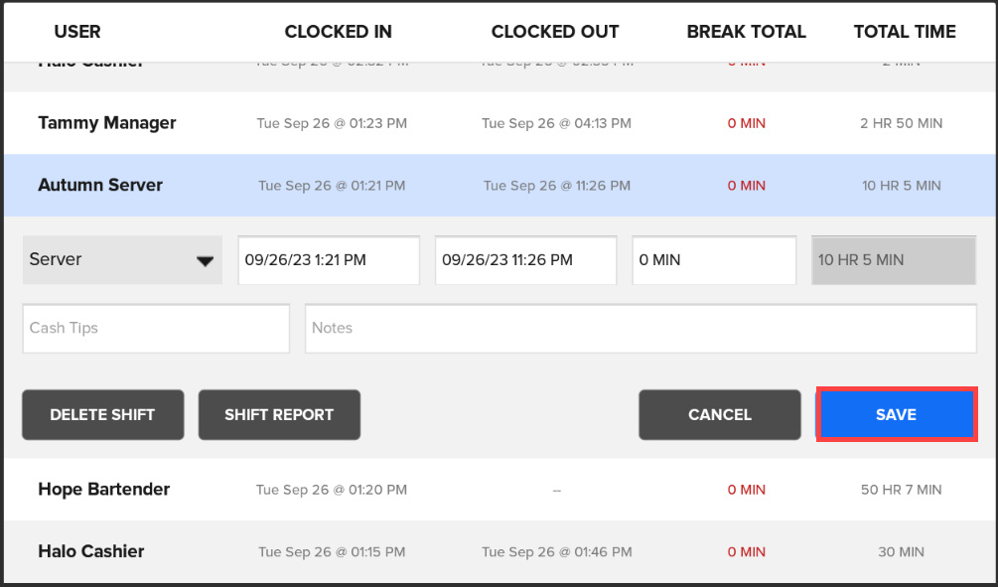Click the dropdown arrow next to Server
Image resolution: width=998 pixels, height=587 pixels.
[205, 261]
